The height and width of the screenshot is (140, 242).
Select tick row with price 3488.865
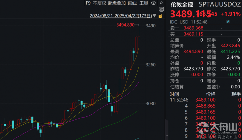pyautogui.click(x=205, y=106)
